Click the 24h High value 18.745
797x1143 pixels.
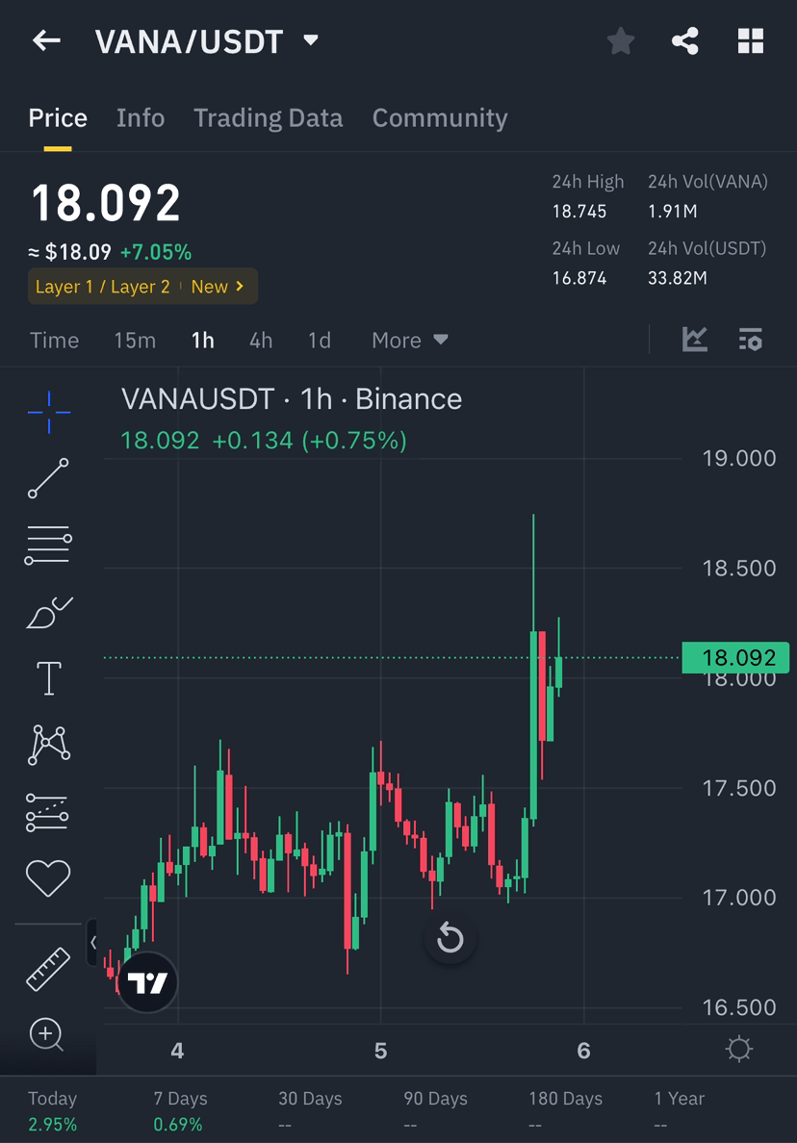pos(579,212)
